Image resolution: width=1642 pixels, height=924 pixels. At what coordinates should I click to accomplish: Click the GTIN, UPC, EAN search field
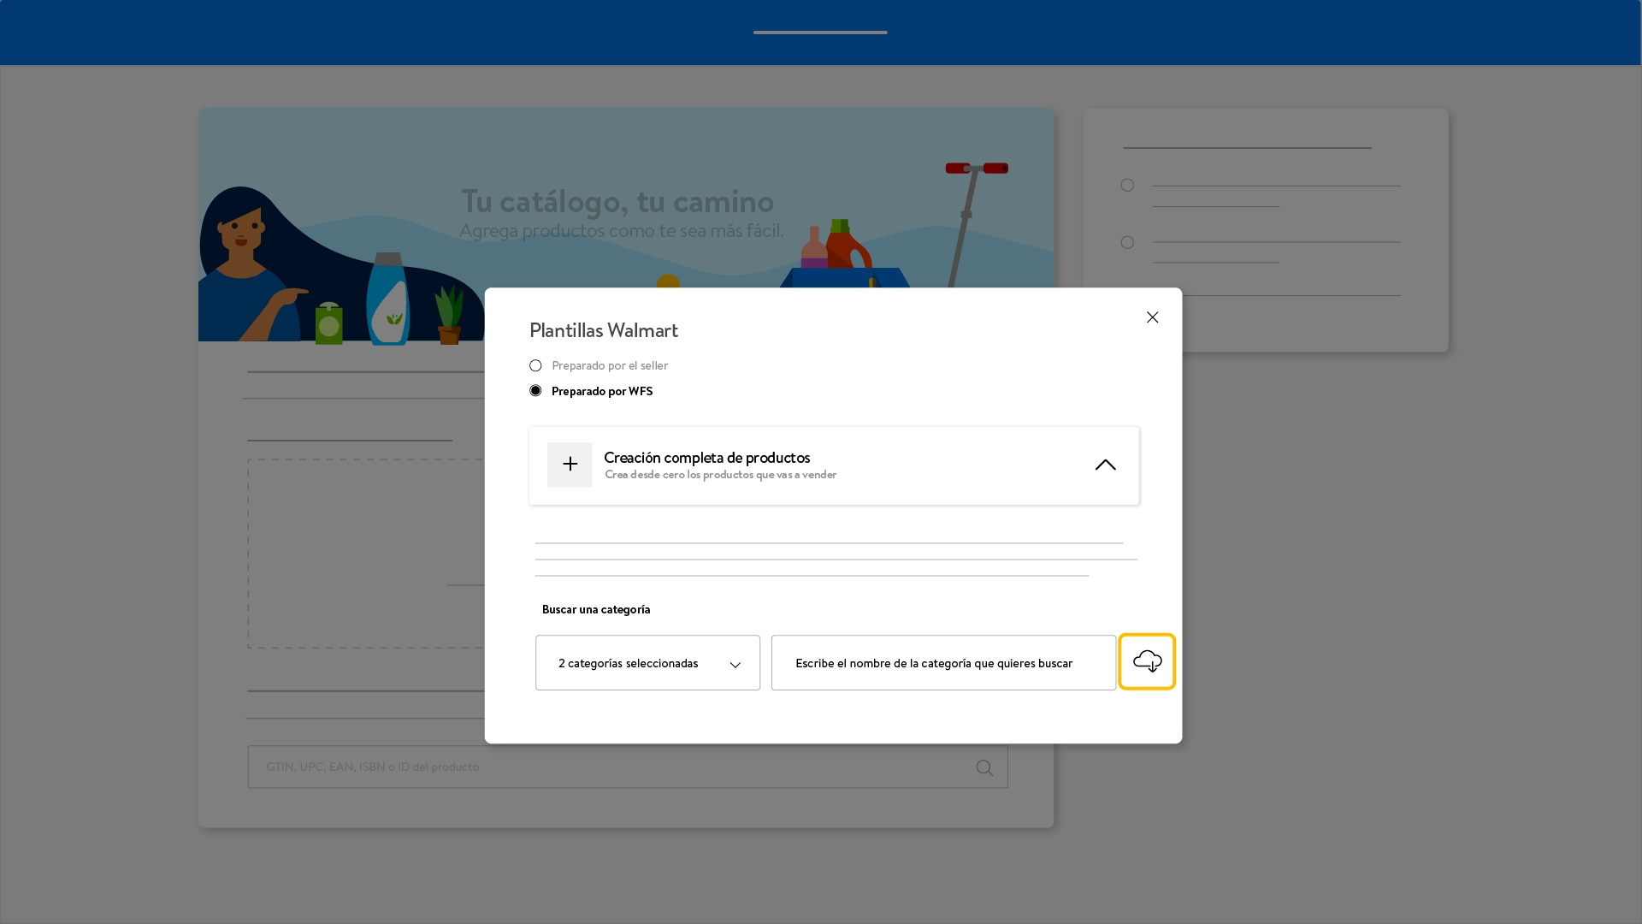(628, 767)
